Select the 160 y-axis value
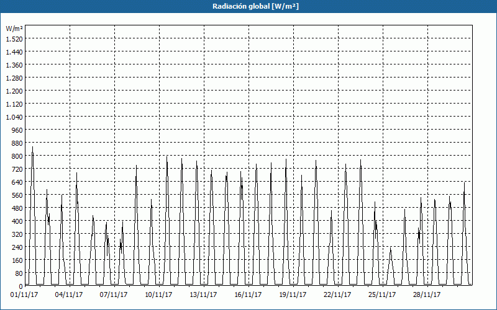 [x=18, y=260]
